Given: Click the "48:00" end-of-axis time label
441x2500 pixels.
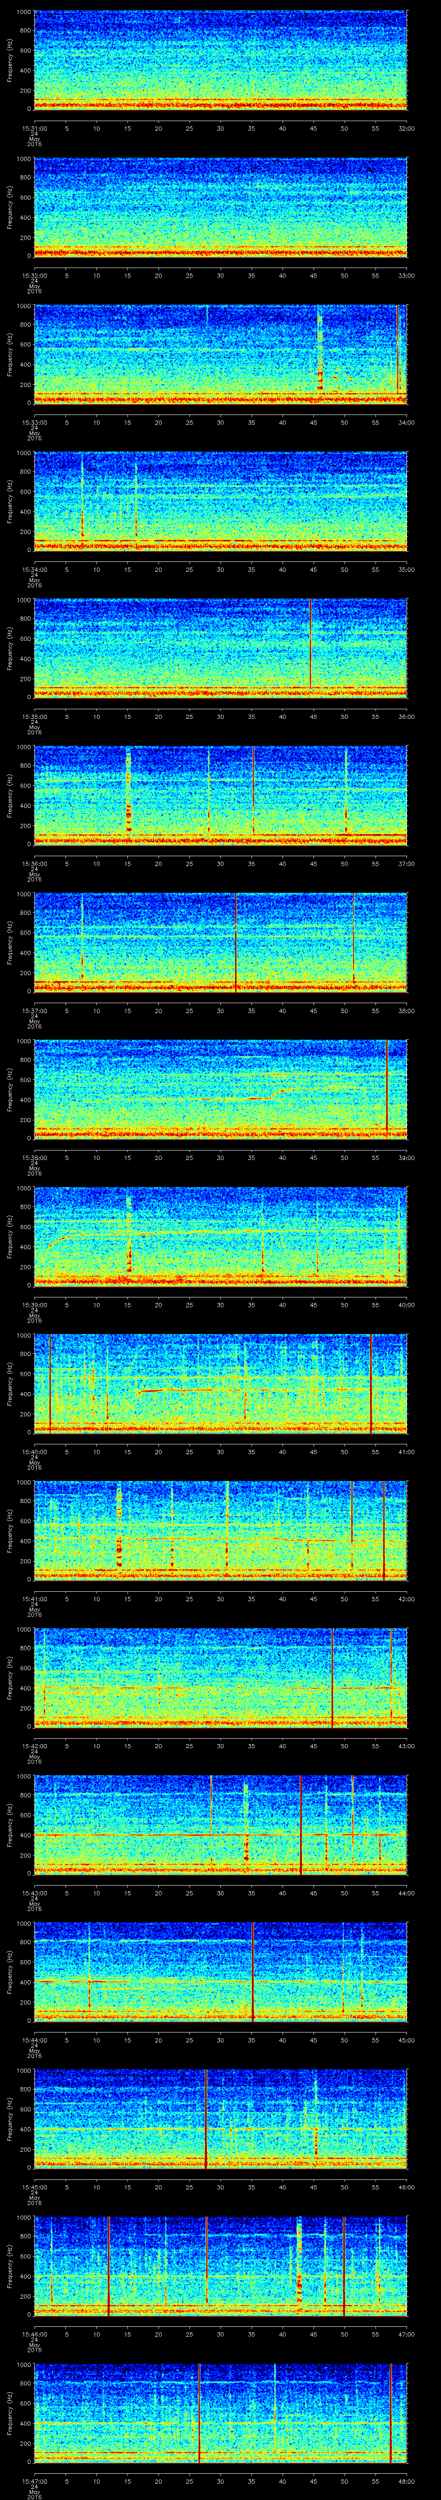Looking at the screenshot, I should coord(406,2481).
